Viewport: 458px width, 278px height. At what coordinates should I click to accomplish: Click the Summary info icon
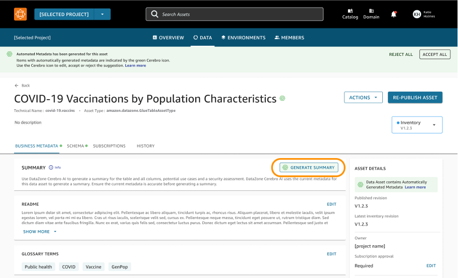pos(51,167)
